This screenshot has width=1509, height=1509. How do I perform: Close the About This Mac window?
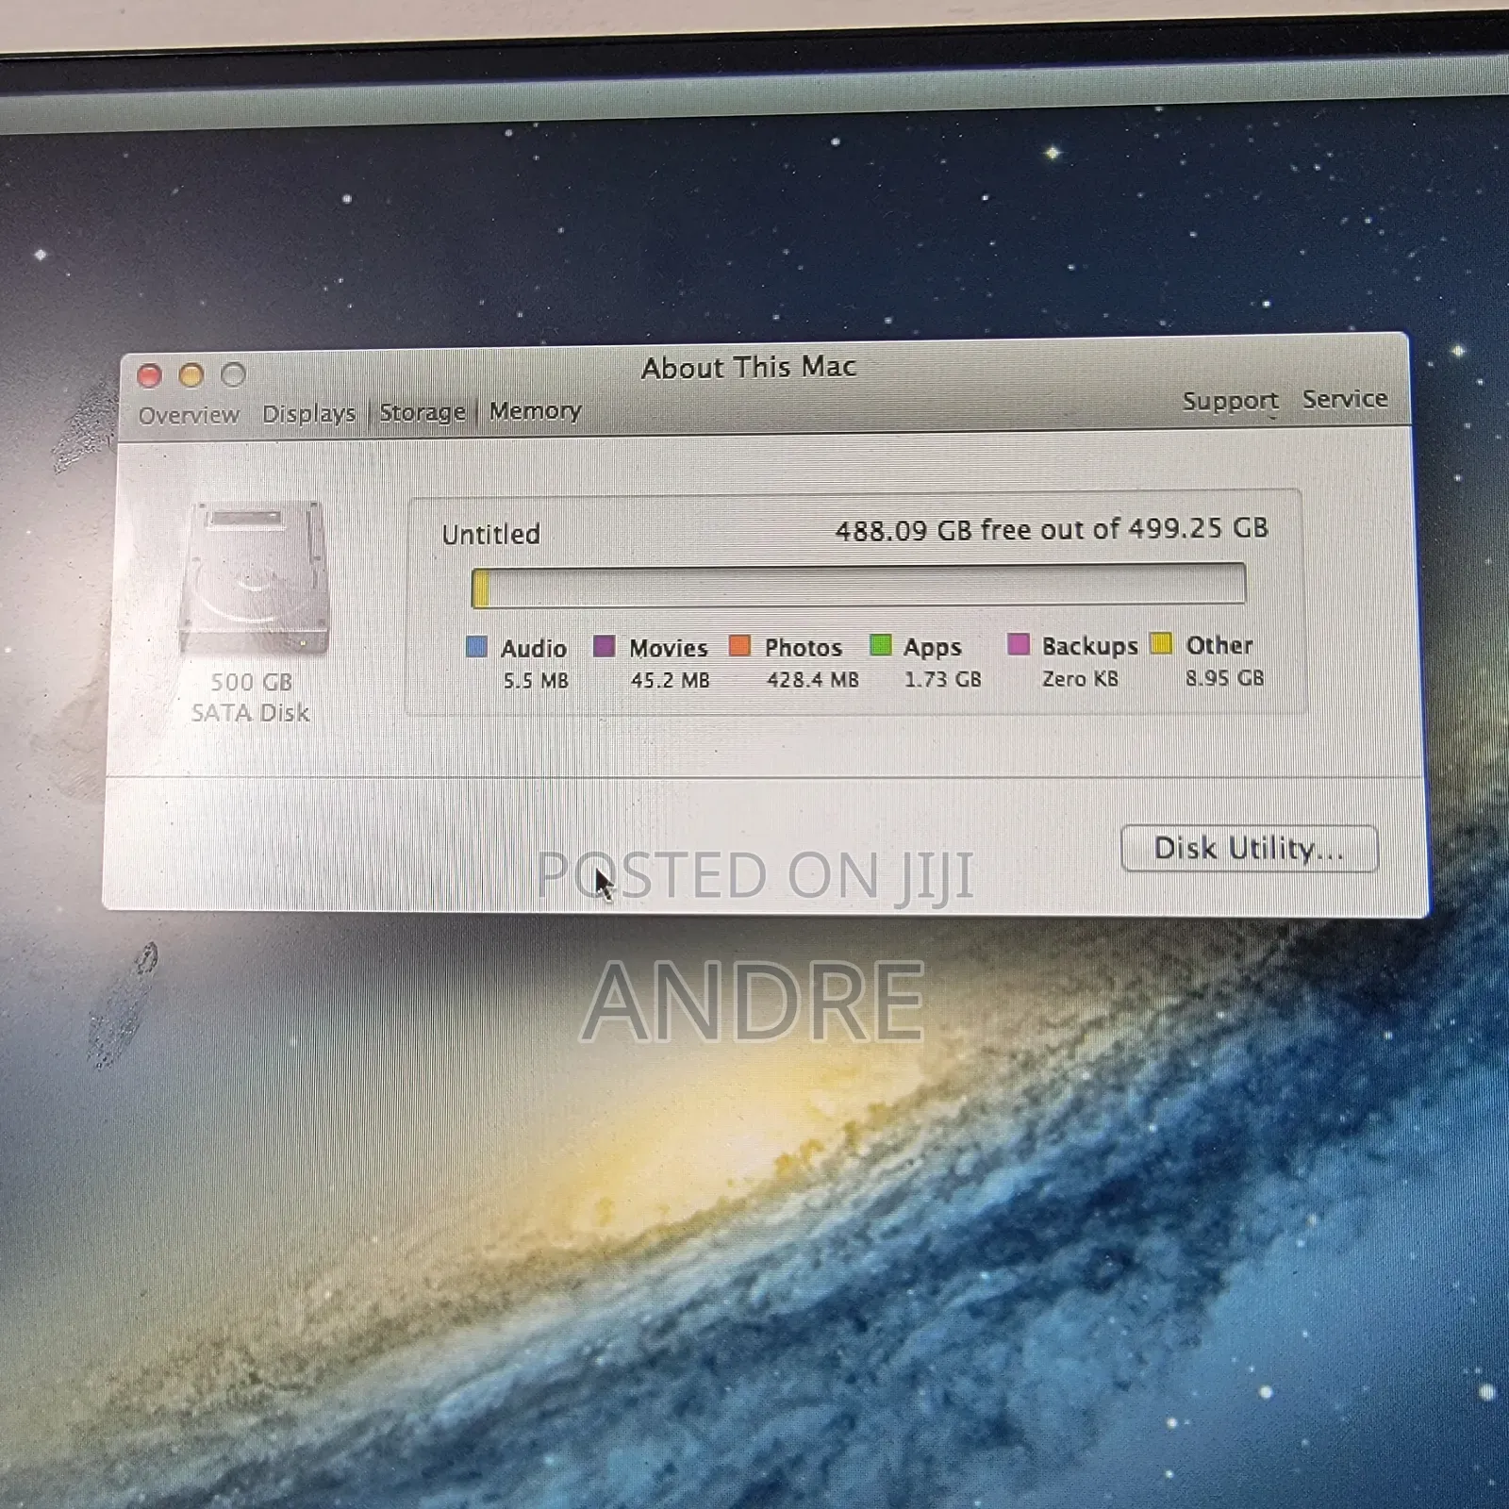(150, 376)
